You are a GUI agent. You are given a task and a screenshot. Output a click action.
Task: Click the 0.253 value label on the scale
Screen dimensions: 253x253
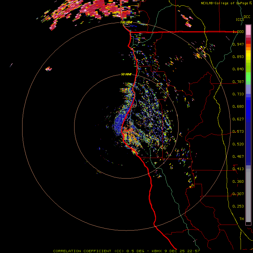[x=238, y=206]
